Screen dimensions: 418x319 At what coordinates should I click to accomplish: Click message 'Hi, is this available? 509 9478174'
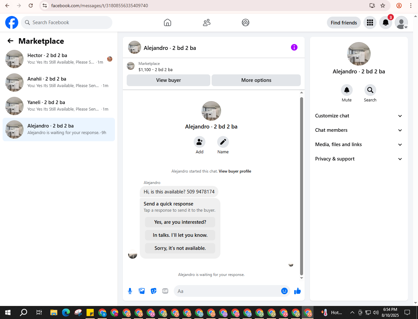click(x=179, y=192)
